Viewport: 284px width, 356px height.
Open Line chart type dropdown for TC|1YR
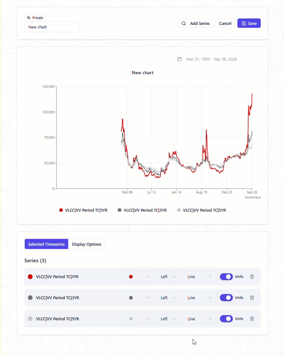pos(200,277)
